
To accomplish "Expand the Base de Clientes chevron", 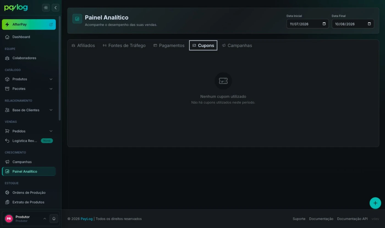I will coord(51,110).
